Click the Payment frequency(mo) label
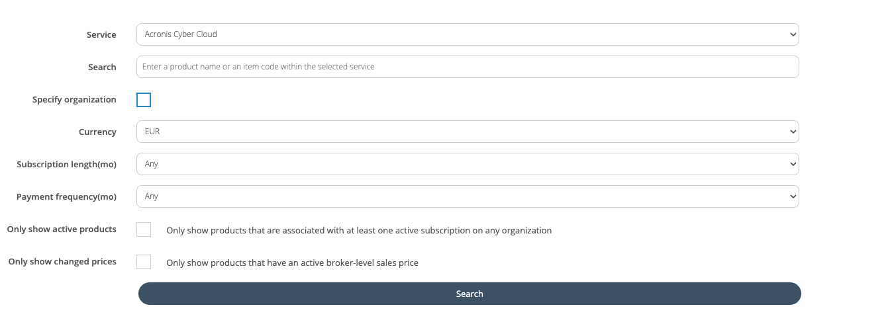Image resolution: width=890 pixels, height=324 pixels. tap(66, 196)
